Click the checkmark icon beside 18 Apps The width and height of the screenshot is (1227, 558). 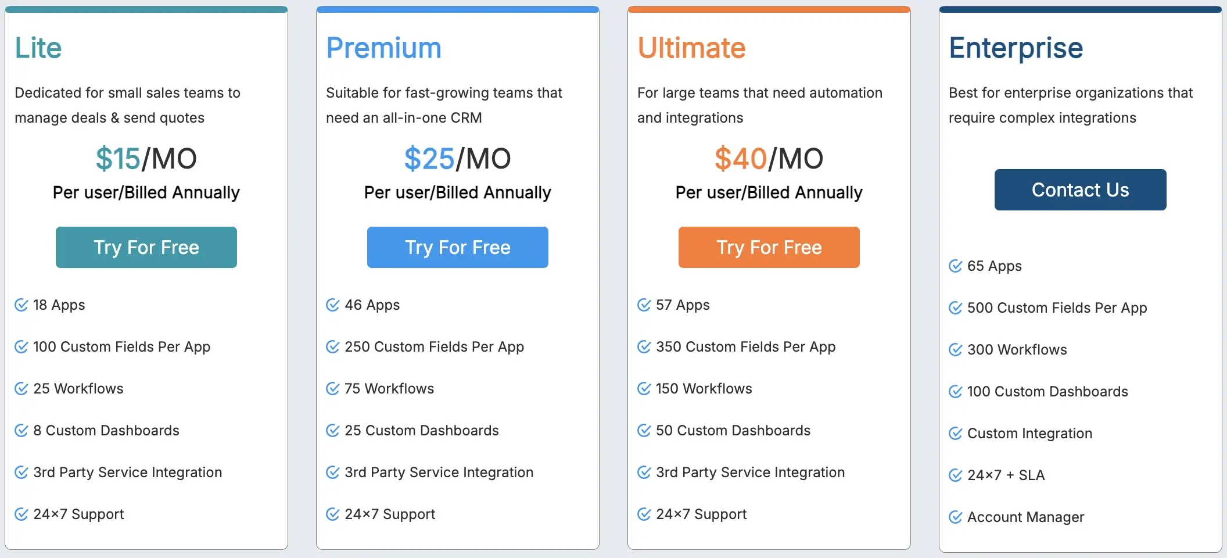[x=21, y=305]
